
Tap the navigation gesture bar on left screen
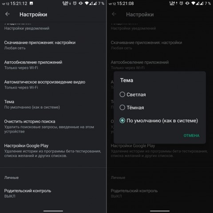coord(53,211)
